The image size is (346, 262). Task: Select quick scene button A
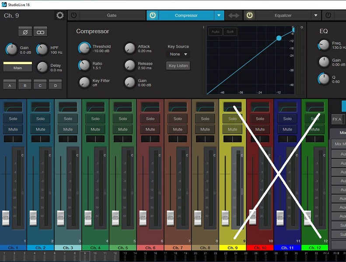pos(10,84)
